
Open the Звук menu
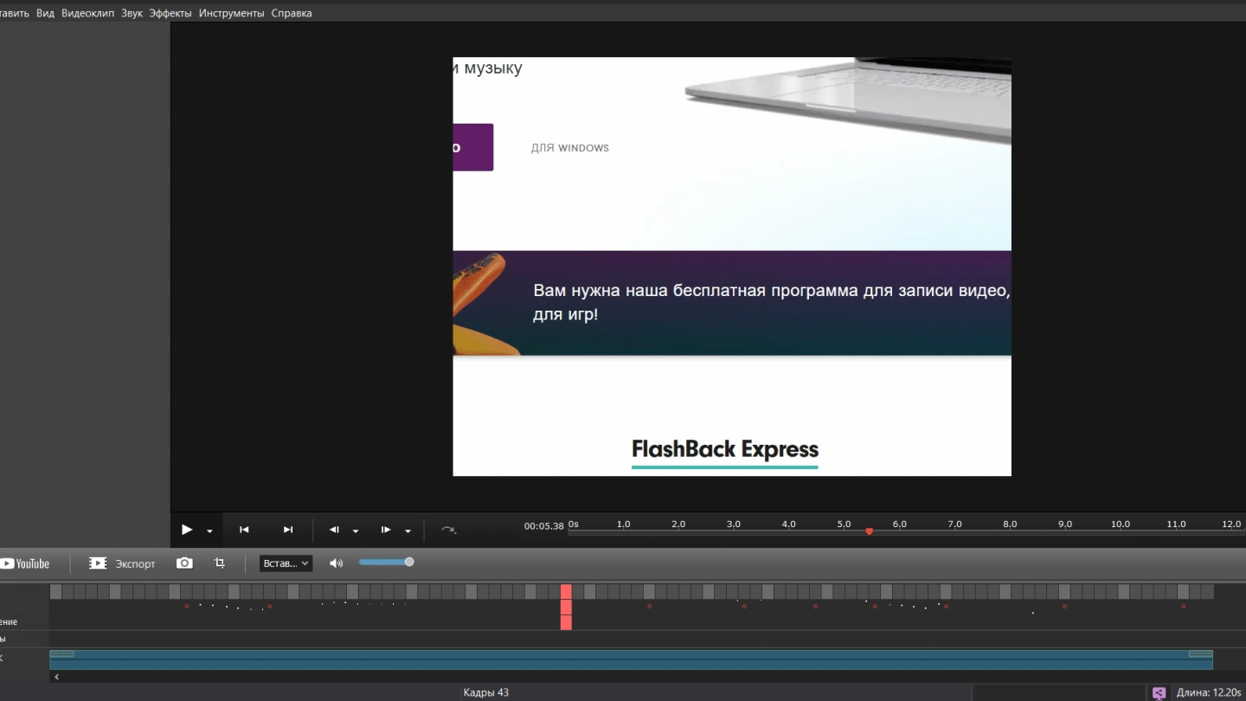(x=132, y=13)
